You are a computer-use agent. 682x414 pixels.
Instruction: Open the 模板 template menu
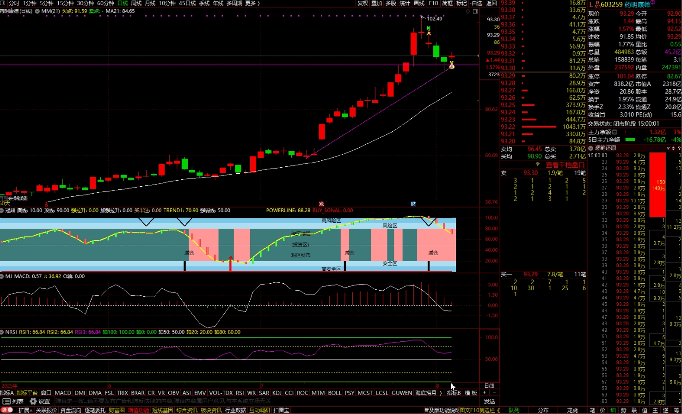click(x=471, y=393)
